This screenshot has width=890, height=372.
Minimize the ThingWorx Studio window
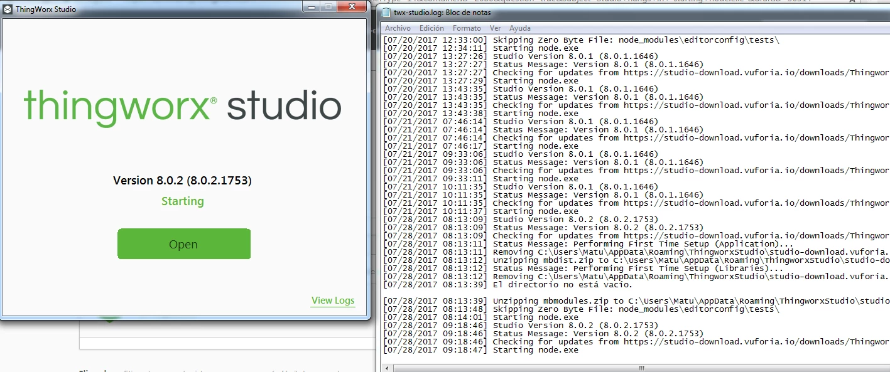[311, 6]
